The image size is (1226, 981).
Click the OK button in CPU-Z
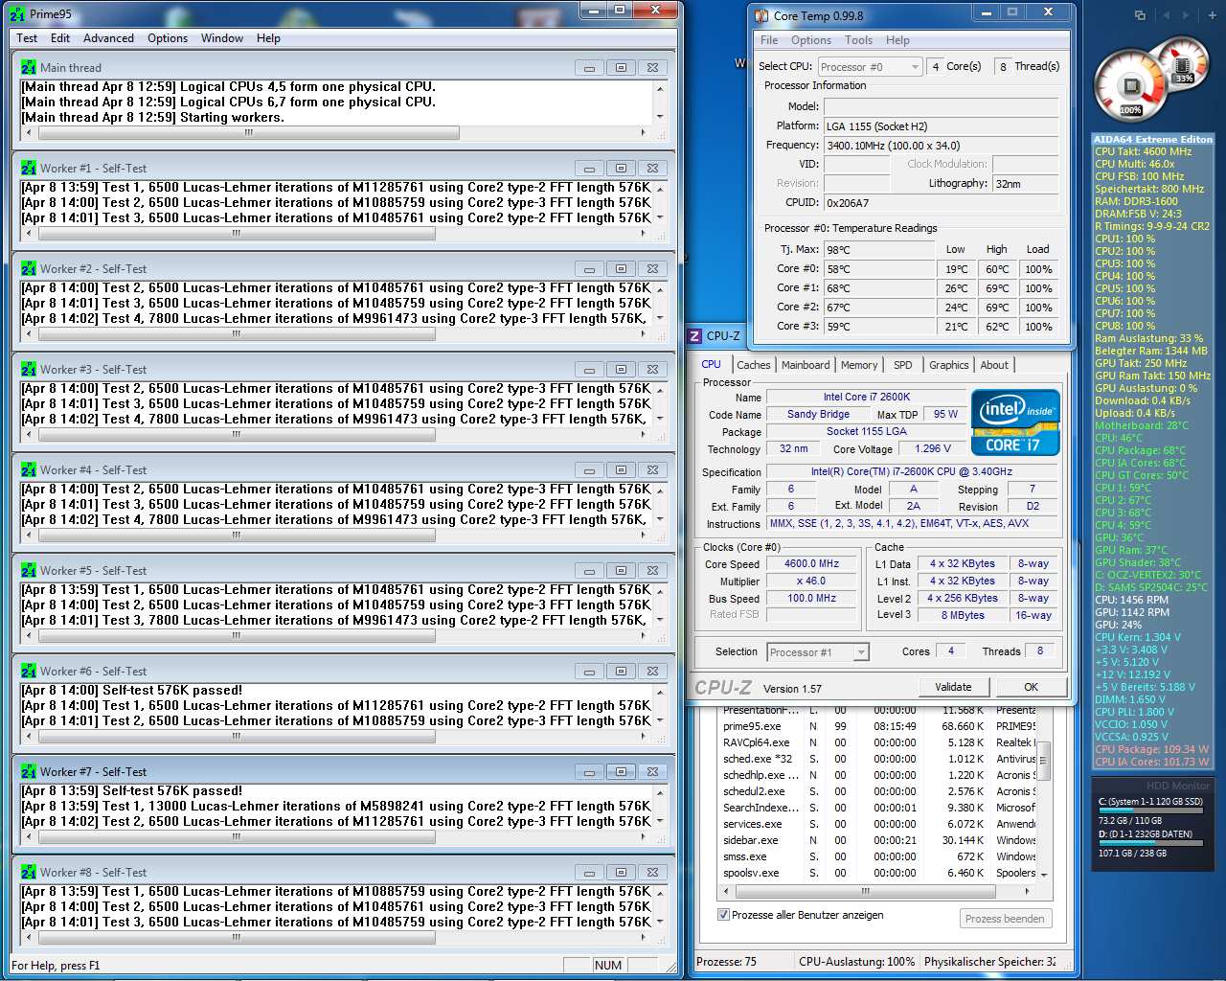(x=1031, y=687)
